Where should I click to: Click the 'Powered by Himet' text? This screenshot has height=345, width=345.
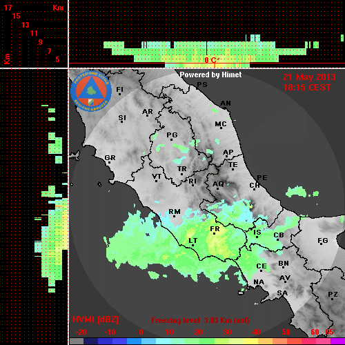tap(210, 75)
